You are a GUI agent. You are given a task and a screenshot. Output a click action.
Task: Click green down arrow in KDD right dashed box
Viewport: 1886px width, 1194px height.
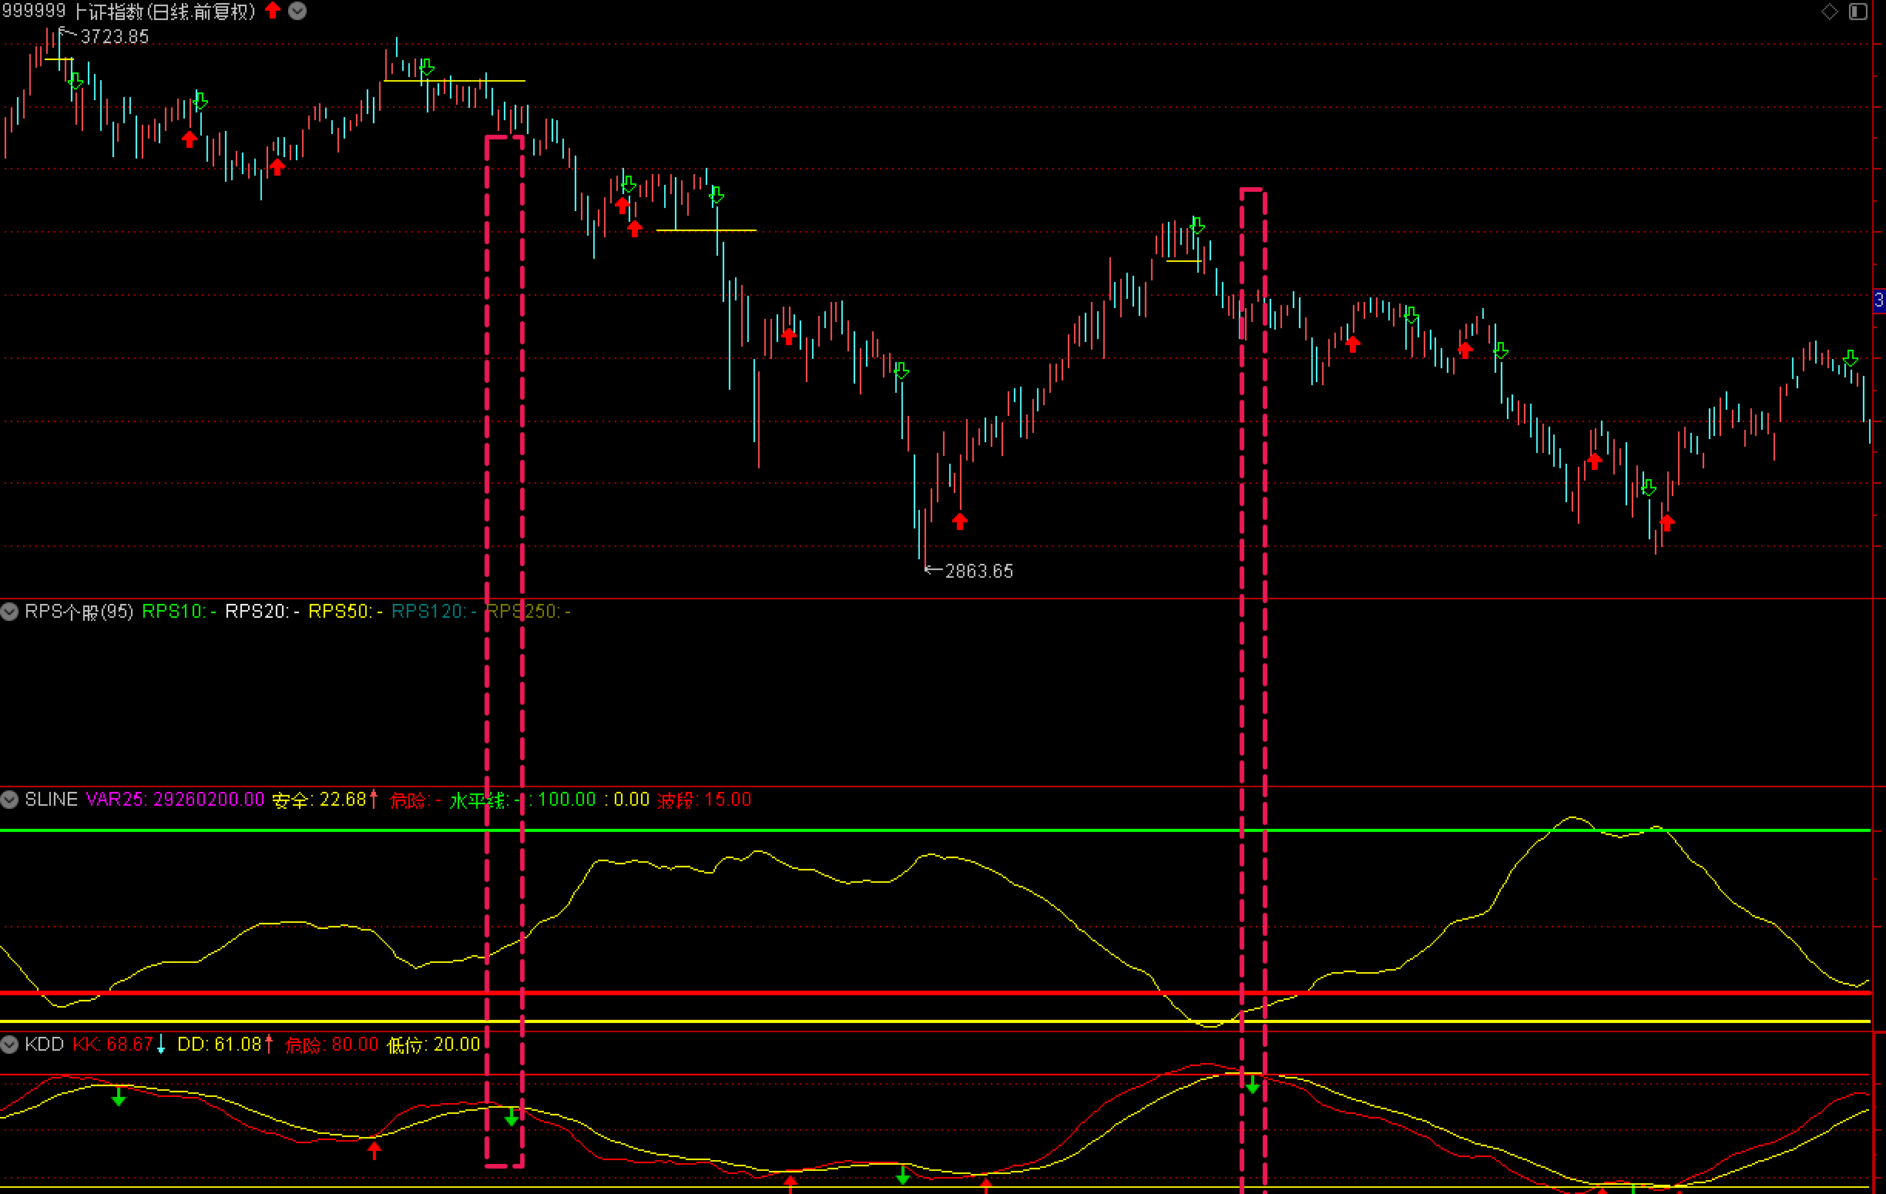click(1253, 1085)
